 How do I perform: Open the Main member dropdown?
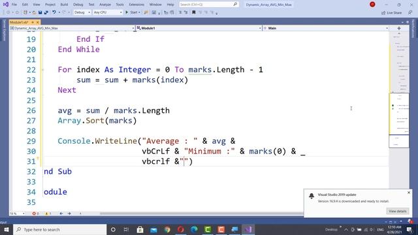pyautogui.click(x=326, y=28)
